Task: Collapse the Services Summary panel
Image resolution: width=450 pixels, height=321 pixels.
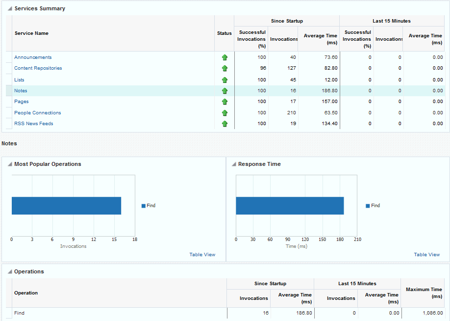Action: point(10,9)
